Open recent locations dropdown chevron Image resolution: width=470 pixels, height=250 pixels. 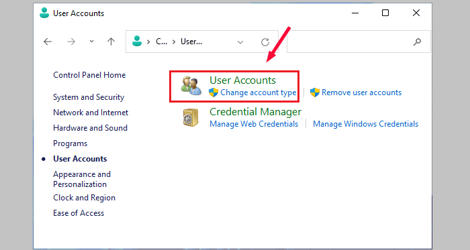(91, 42)
